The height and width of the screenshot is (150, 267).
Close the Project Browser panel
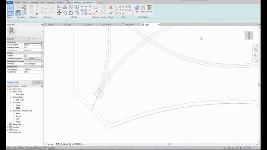click(42, 86)
